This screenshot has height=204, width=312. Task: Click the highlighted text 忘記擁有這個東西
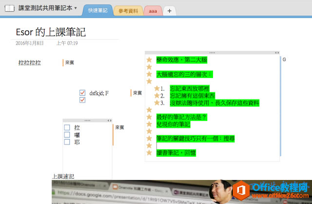pyautogui.click(x=193, y=96)
